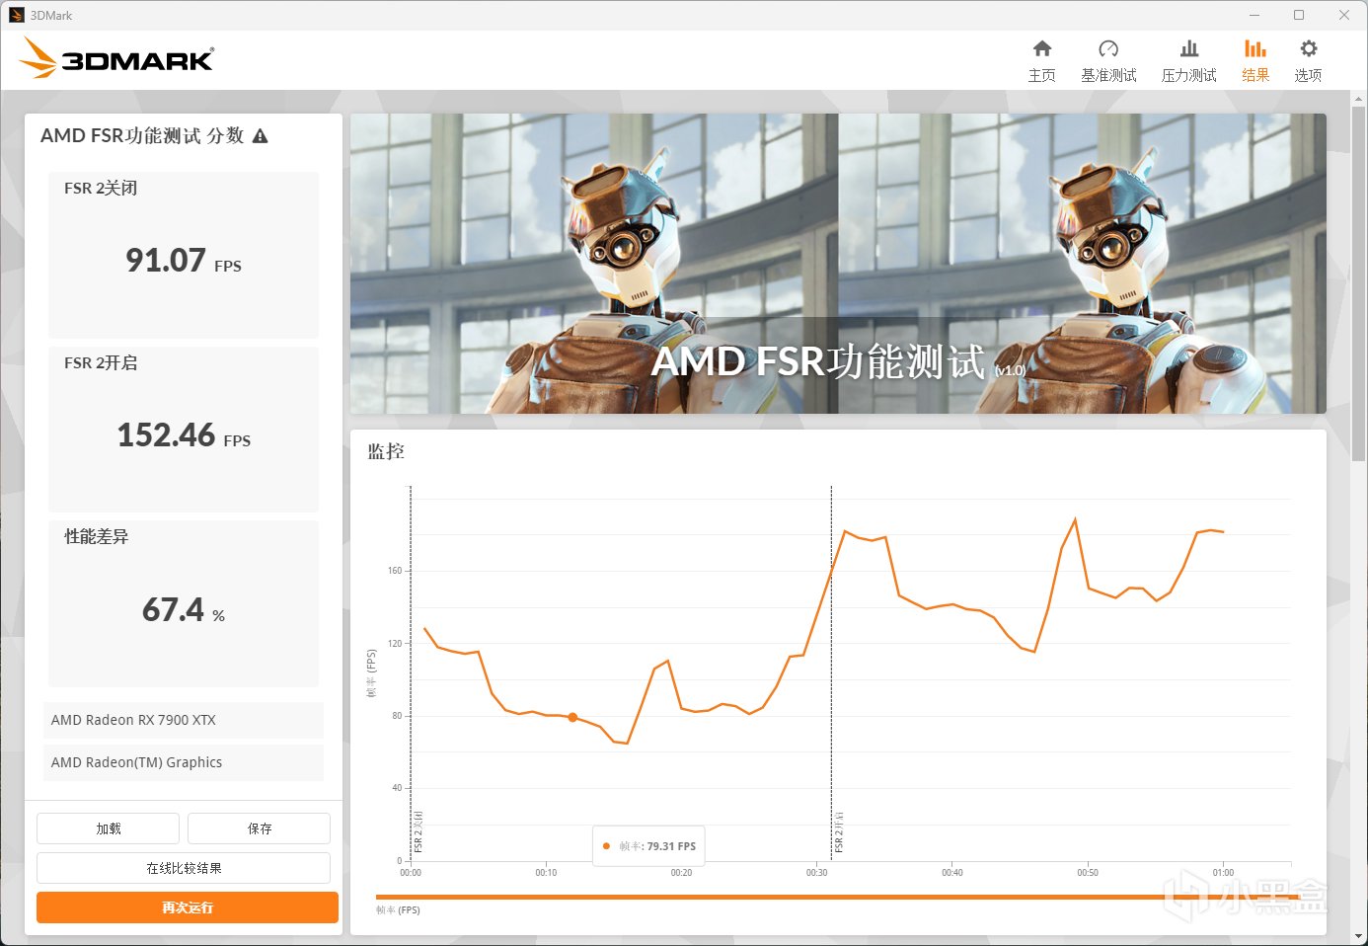This screenshot has height=946, width=1368.
Task: Click the 00:10 time axis label
Action: (546, 873)
